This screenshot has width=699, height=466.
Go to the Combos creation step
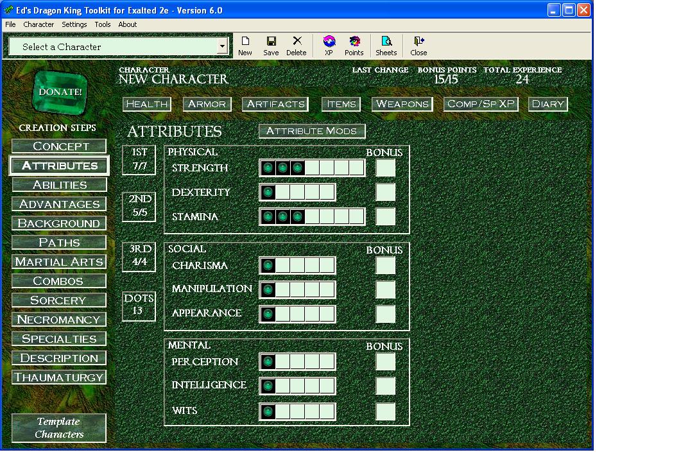click(59, 281)
